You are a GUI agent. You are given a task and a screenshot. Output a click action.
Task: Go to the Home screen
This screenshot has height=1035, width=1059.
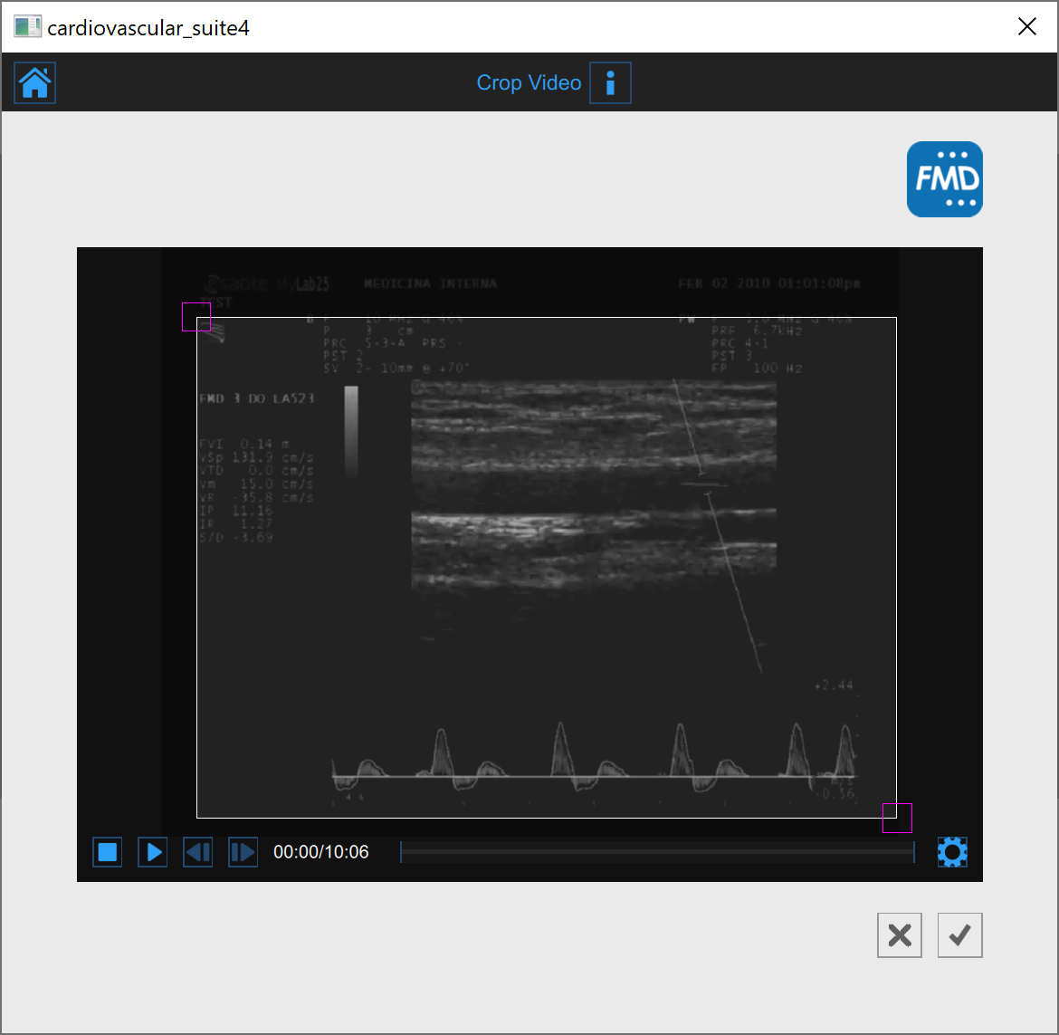tap(35, 83)
